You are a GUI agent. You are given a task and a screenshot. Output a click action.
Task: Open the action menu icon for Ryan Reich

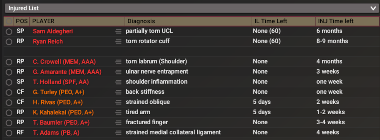point(118,42)
